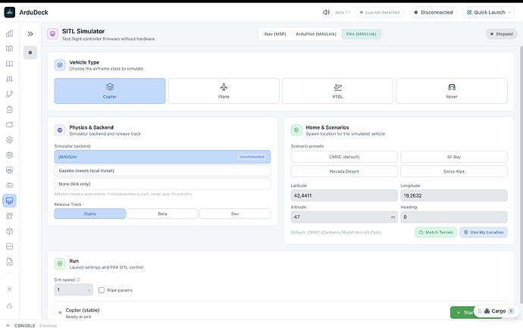Apply the CMAC (default) scenario preset

tap(344, 157)
